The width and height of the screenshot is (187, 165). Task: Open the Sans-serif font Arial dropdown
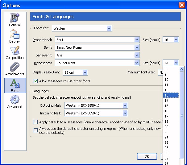click(97, 55)
